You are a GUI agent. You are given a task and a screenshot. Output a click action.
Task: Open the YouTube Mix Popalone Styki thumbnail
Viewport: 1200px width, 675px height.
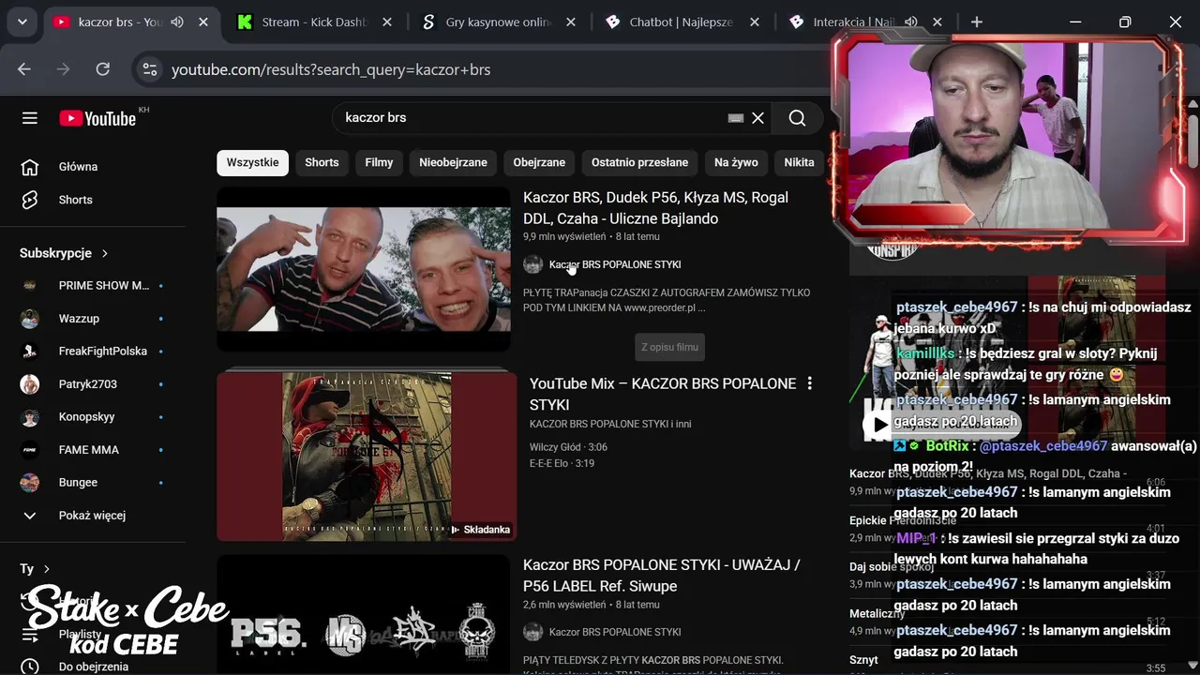[367, 457]
